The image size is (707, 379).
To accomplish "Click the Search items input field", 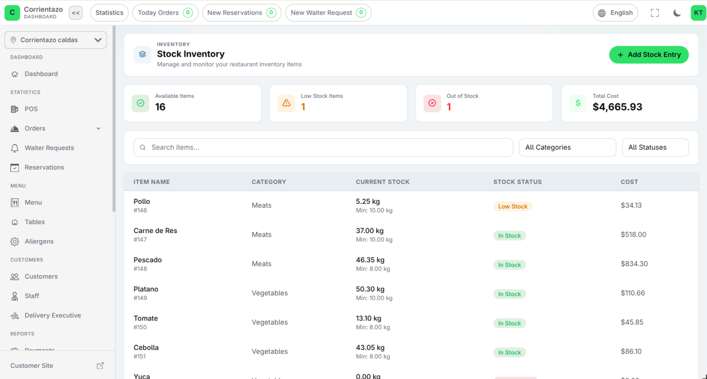I will [323, 147].
